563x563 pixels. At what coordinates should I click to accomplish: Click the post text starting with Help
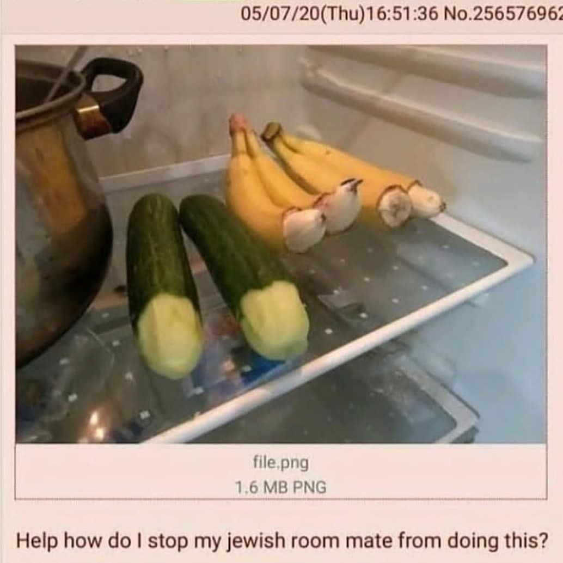click(282, 540)
